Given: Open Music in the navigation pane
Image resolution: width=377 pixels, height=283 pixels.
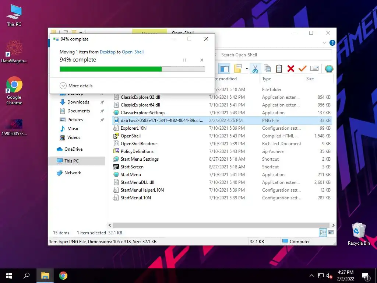Looking at the screenshot, I should [73, 129].
